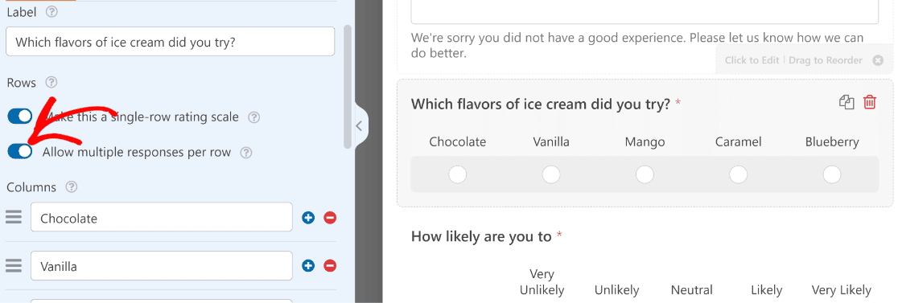Duplicate the ice cream flavors field
Image resolution: width=898 pixels, height=303 pixels.
[x=847, y=103]
